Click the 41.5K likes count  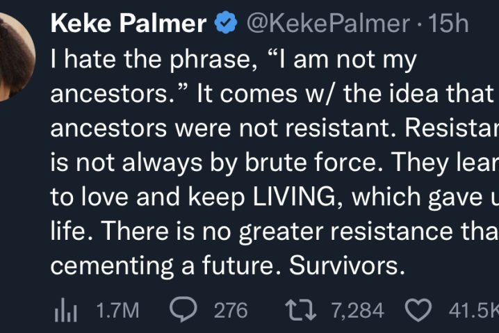click(473, 310)
